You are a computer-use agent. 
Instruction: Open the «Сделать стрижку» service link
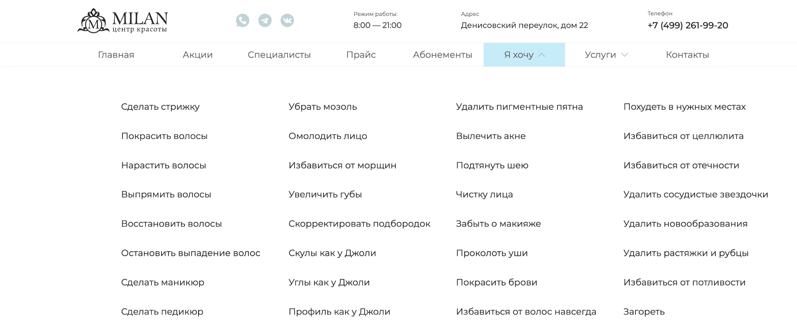pyautogui.click(x=160, y=107)
